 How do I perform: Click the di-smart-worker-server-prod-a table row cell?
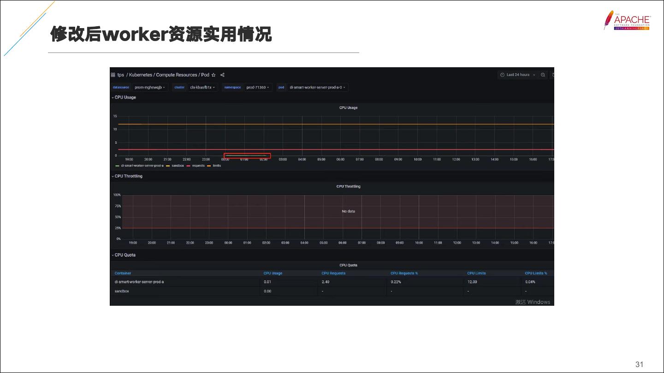click(x=139, y=282)
